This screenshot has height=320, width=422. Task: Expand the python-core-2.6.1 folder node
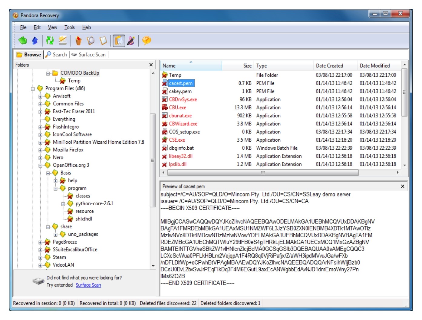pyautogui.click(x=63, y=204)
